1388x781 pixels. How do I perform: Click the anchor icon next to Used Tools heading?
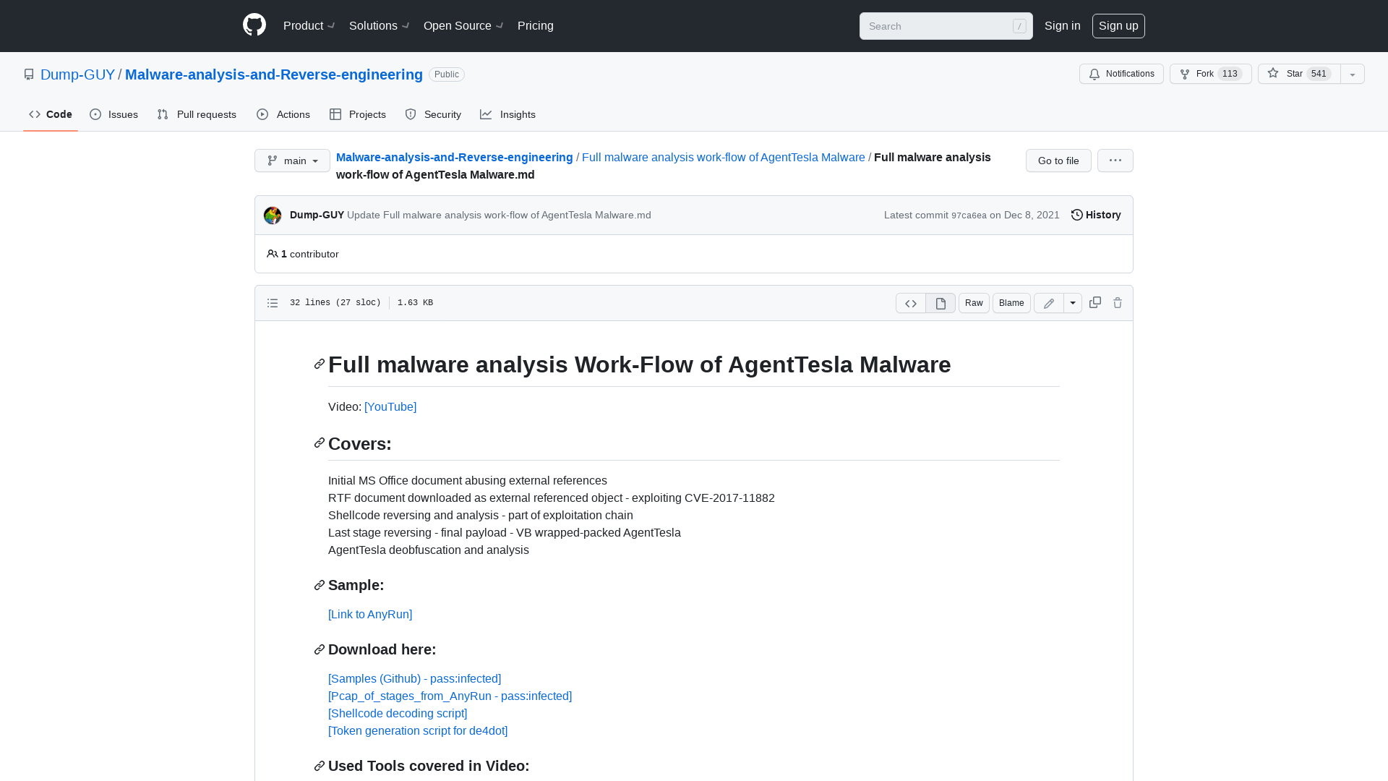320,766
